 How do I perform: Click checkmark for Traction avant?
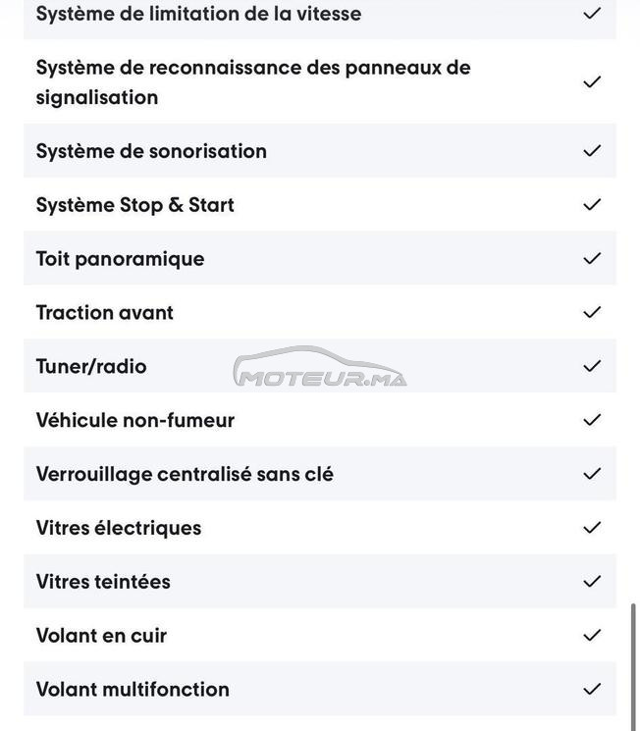click(592, 312)
